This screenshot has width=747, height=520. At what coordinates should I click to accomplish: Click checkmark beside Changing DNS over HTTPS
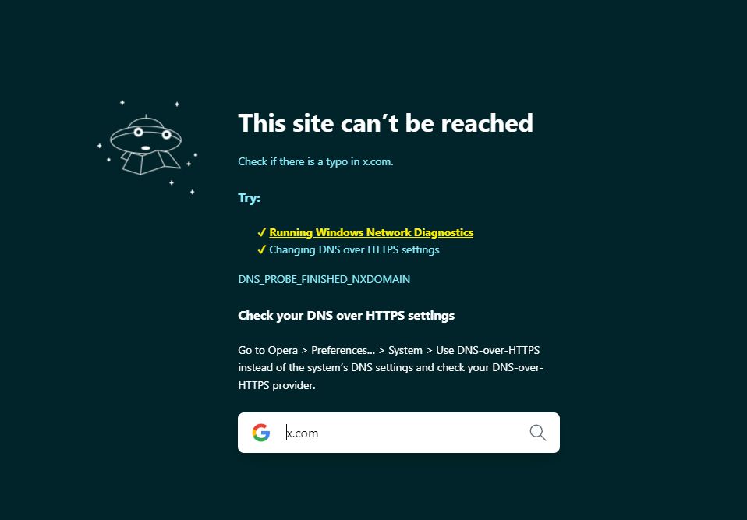coord(261,249)
